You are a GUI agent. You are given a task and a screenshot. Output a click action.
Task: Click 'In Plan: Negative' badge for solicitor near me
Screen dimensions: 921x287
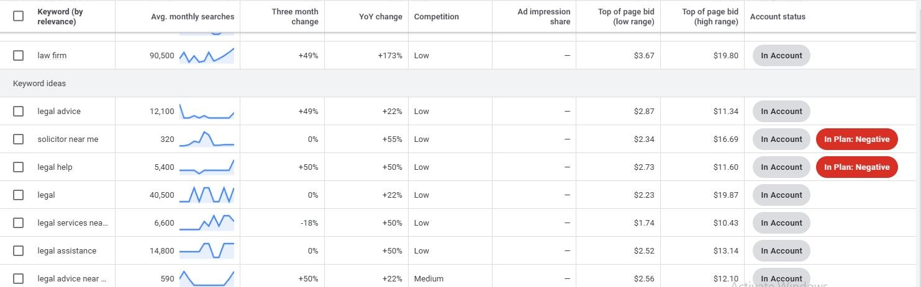856,139
